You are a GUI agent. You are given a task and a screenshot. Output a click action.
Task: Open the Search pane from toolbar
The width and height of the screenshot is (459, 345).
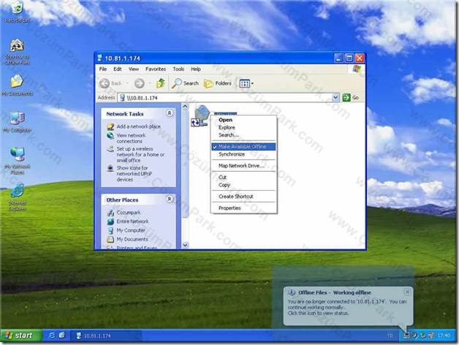point(185,83)
